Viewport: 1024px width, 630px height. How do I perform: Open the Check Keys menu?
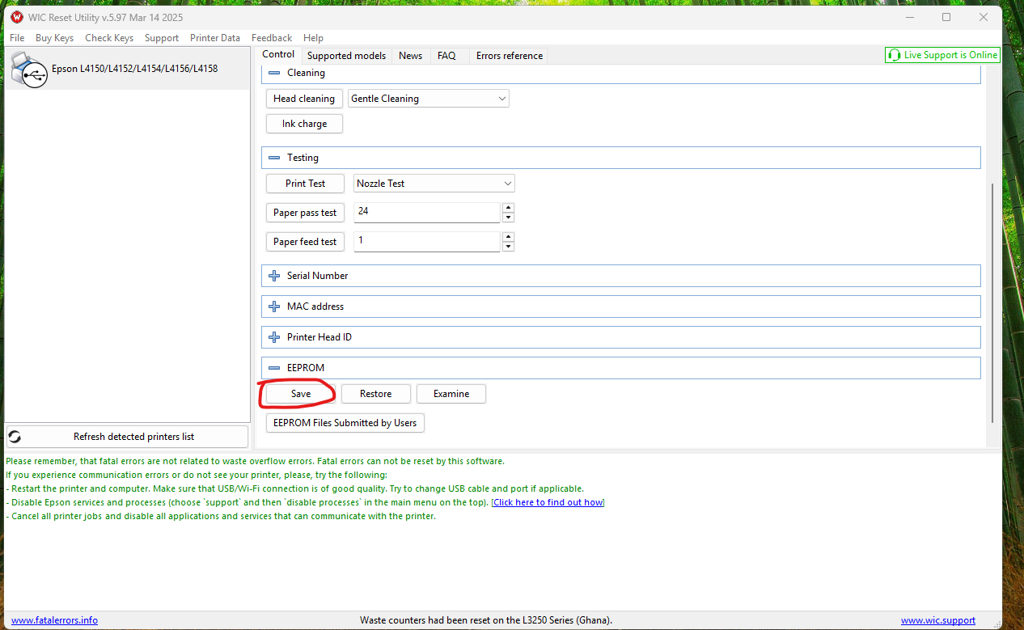pos(109,38)
